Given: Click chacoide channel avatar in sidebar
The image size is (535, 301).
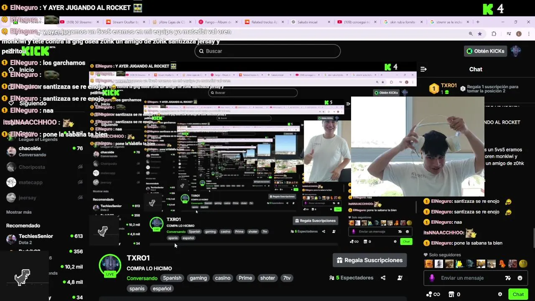Looking at the screenshot, I should [11, 151].
